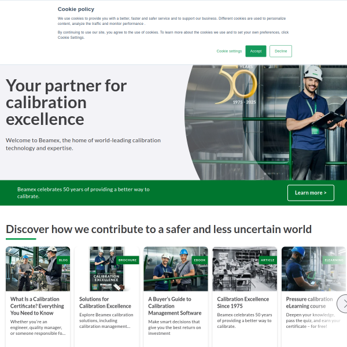347x347 pixels.
Task: Open 'What Is a Calibration Certificate?' title
Action: click(x=37, y=306)
